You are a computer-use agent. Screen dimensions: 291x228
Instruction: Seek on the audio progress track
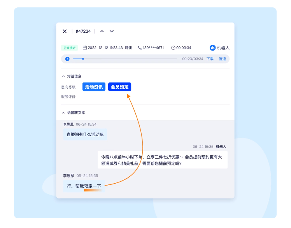click(125, 59)
